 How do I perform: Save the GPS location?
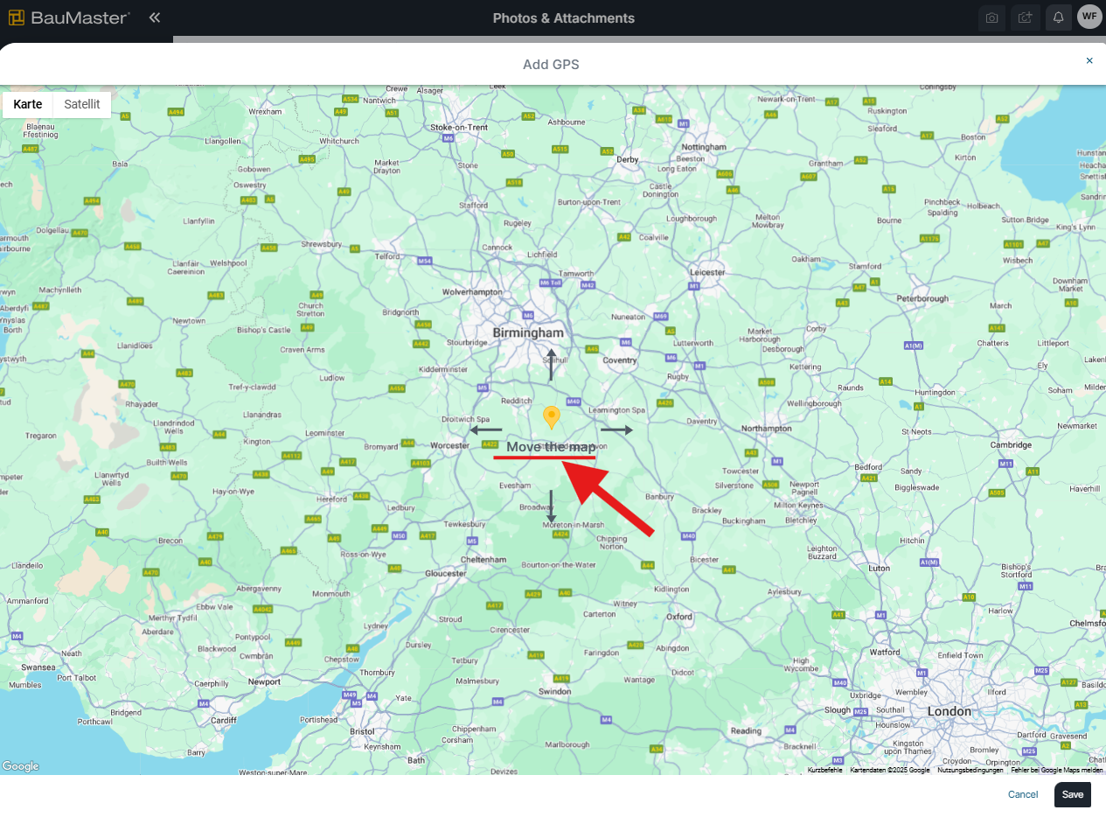click(x=1072, y=794)
